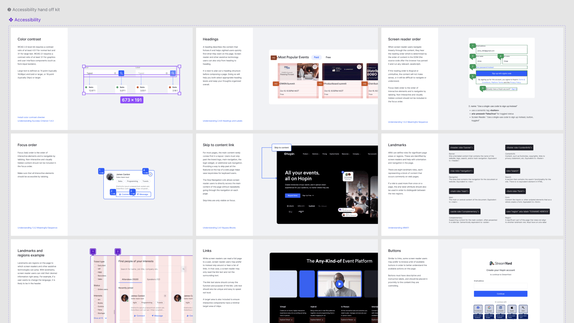
Task: Click the hopin logo in dark header
Action: point(289,154)
